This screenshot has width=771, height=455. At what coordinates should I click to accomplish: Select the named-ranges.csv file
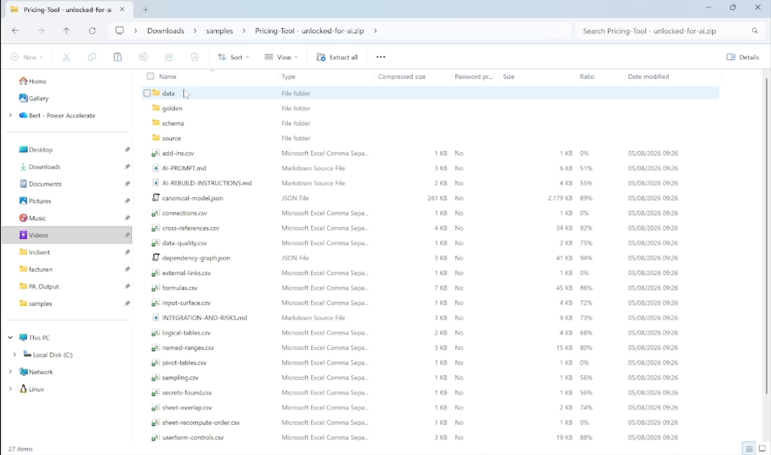pos(188,347)
